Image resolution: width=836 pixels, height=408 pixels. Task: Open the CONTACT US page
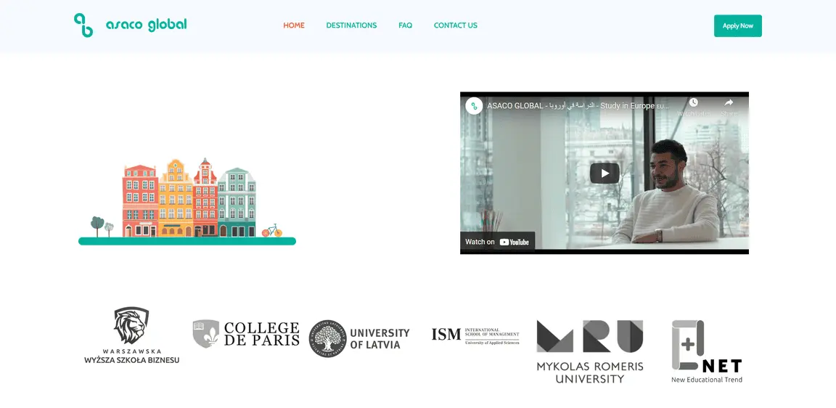455,25
